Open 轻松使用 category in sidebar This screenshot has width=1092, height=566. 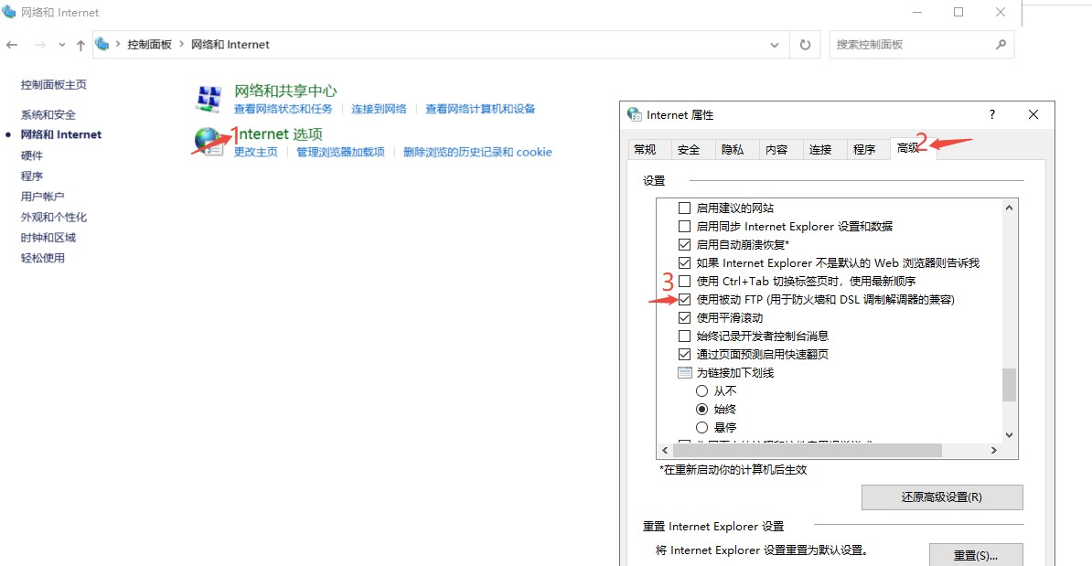tap(42, 258)
